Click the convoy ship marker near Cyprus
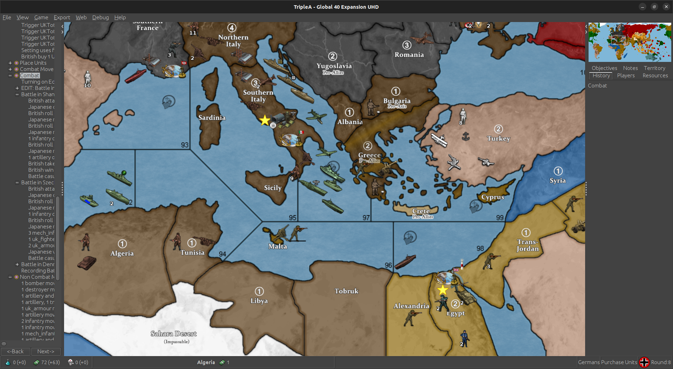673x369 pixels. [x=475, y=206]
